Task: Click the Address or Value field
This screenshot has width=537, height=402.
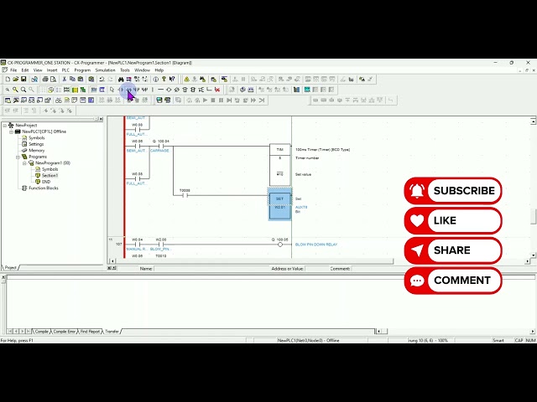Action: point(317,269)
